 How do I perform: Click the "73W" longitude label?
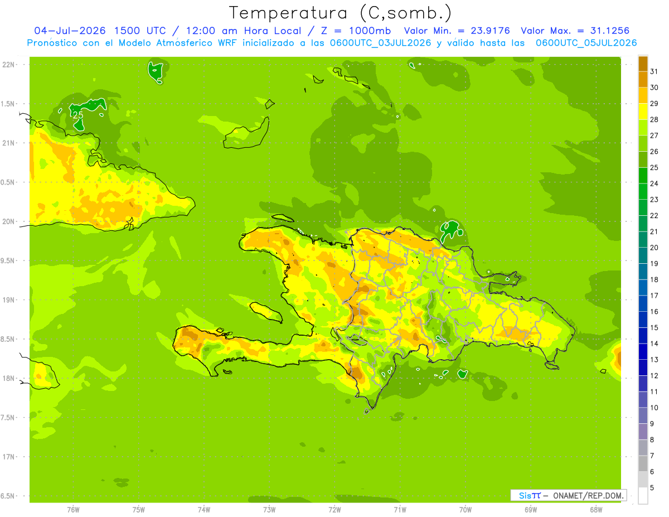[269, 510]
